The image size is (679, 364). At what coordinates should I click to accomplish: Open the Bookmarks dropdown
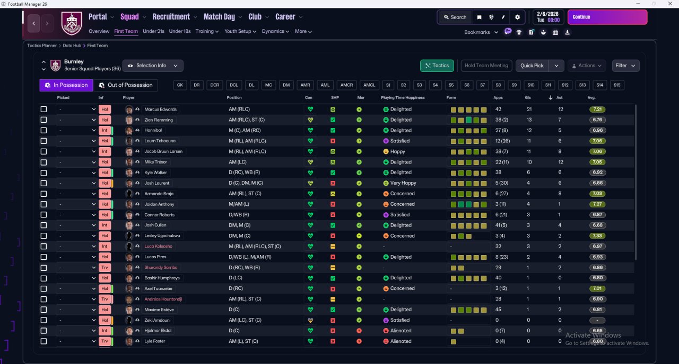(481, 32)
